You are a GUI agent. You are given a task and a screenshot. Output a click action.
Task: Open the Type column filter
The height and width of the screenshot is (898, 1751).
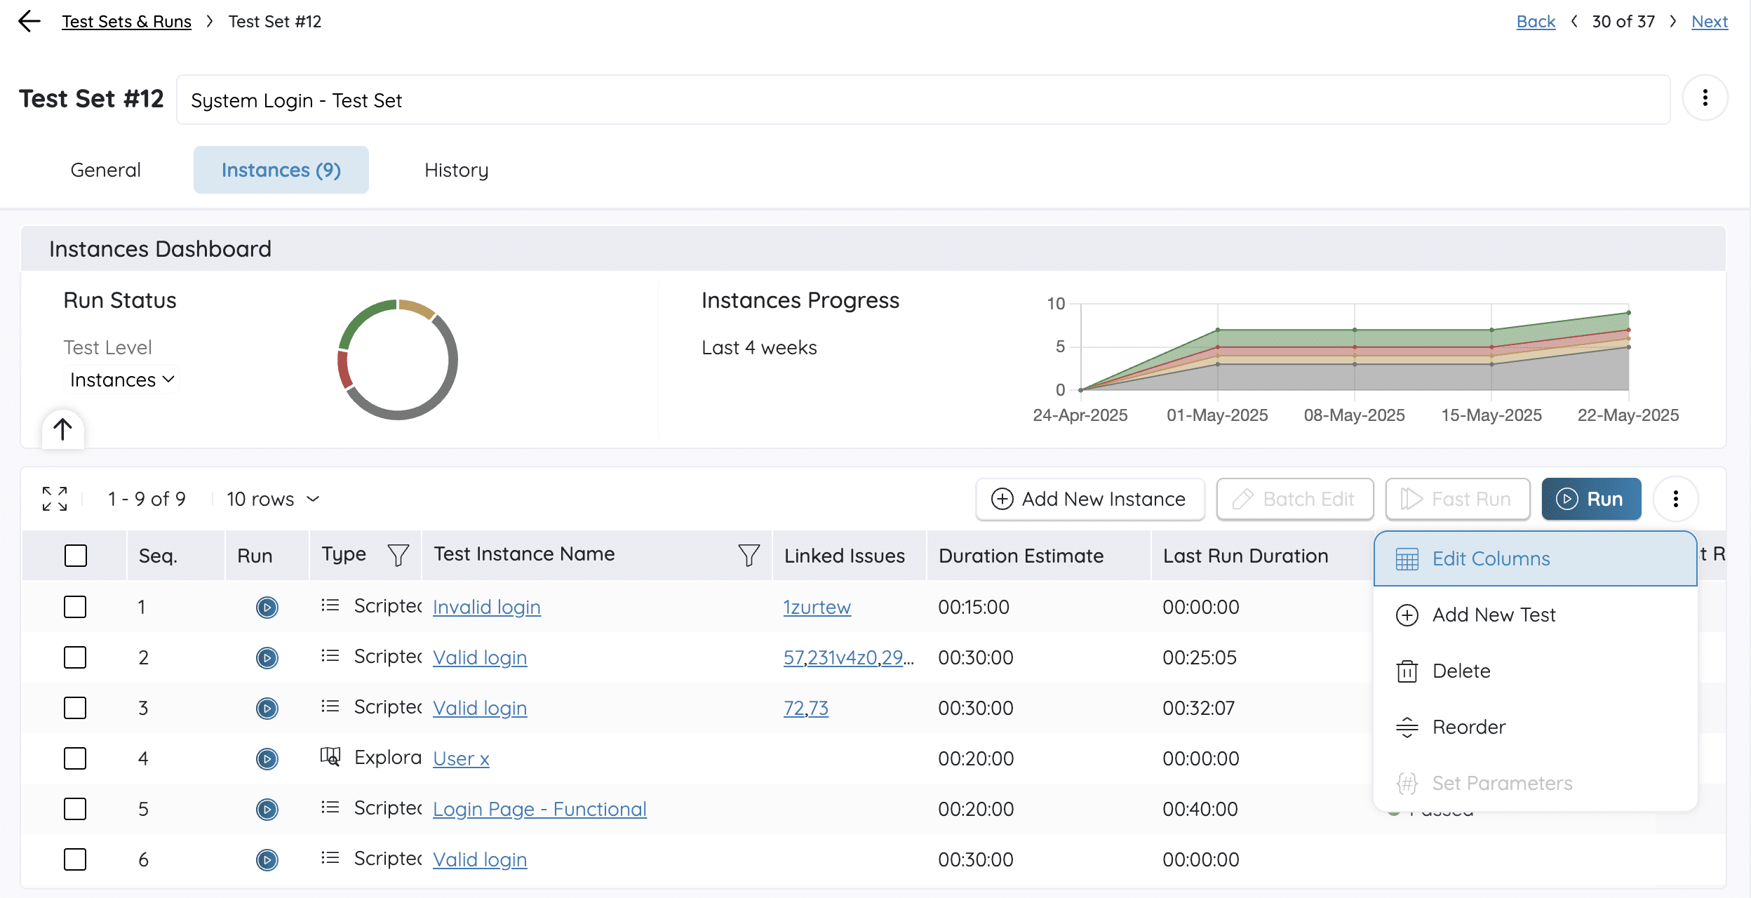[x=398, y=555]
